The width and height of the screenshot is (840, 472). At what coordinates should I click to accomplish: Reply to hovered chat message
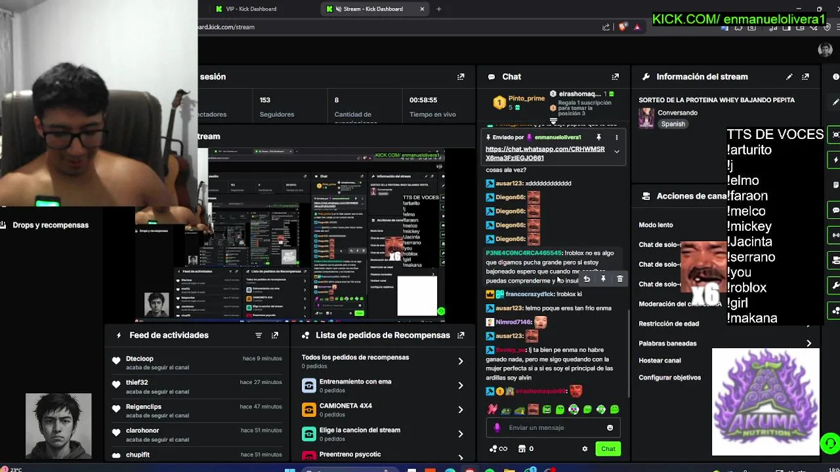point(587,279)
